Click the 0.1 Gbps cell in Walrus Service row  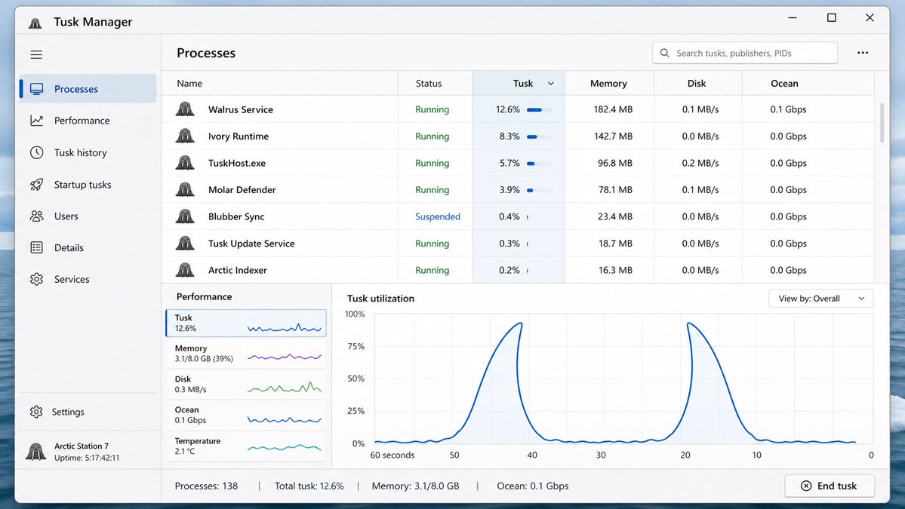788,109
